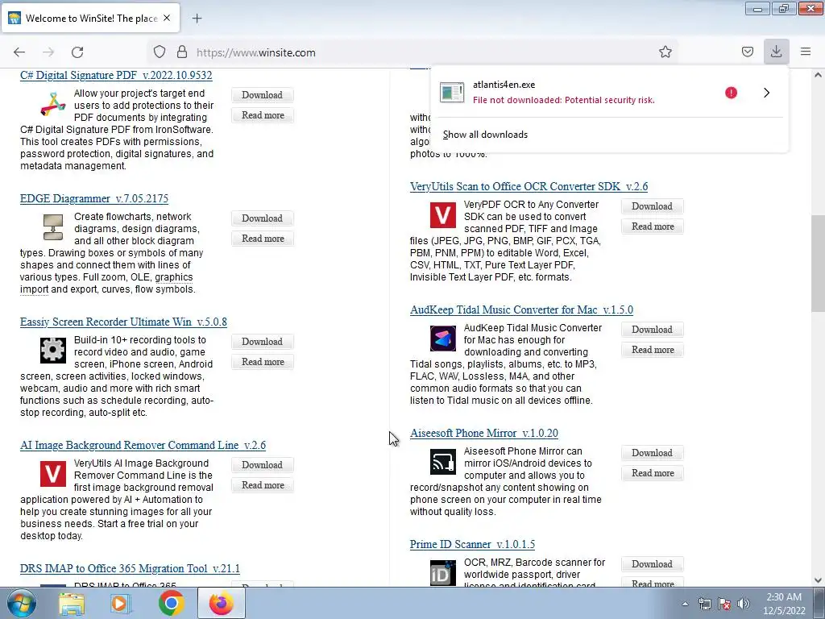Viewport: 825px width, 619px height.
Task: Download Aiseesoft Phone Mirror
Action: [653, 453]
